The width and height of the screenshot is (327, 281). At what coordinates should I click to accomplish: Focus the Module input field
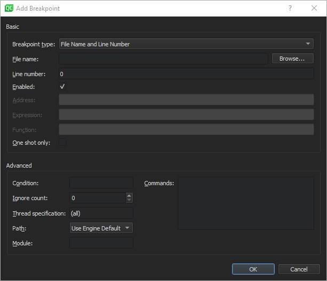pyautogui.click(x=101, y=243)
